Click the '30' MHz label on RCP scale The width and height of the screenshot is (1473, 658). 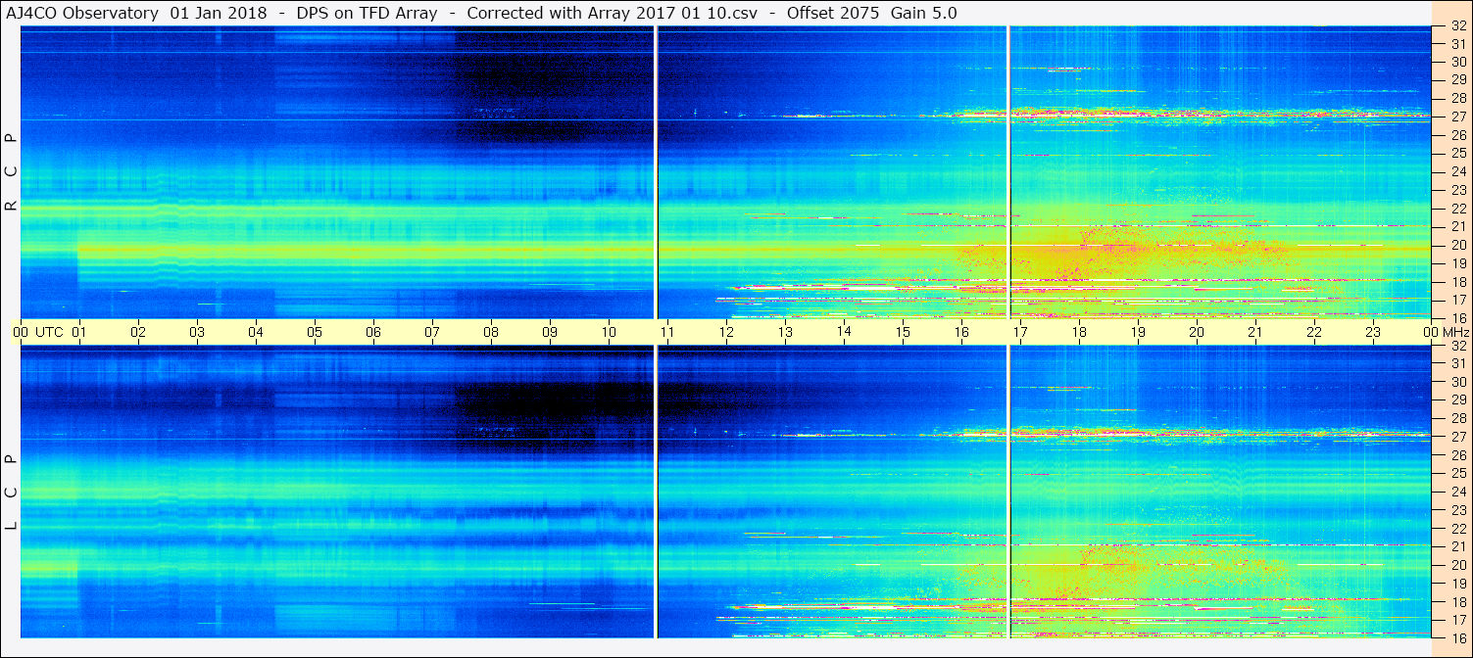pos(1457,62)
